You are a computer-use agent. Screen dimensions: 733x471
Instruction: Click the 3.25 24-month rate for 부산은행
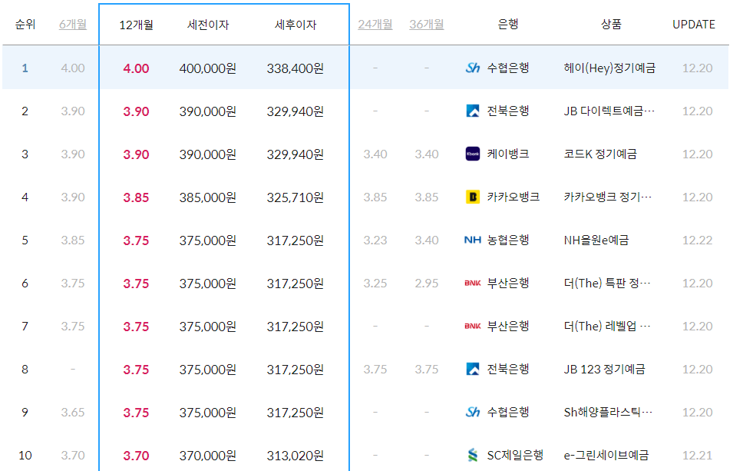pos(375,284)
